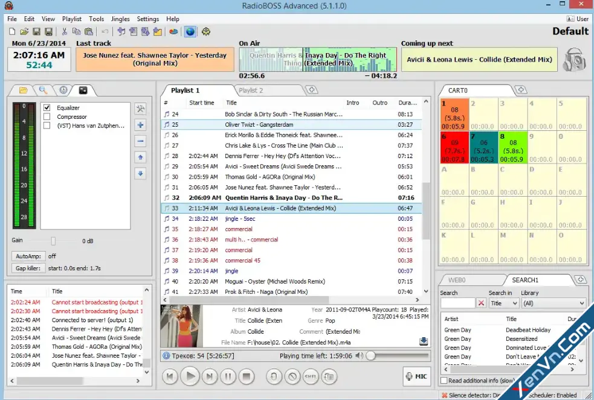This screenshot has height=400, width=594.
Task: Click the volume slider knob
Action: coord(371,356)
